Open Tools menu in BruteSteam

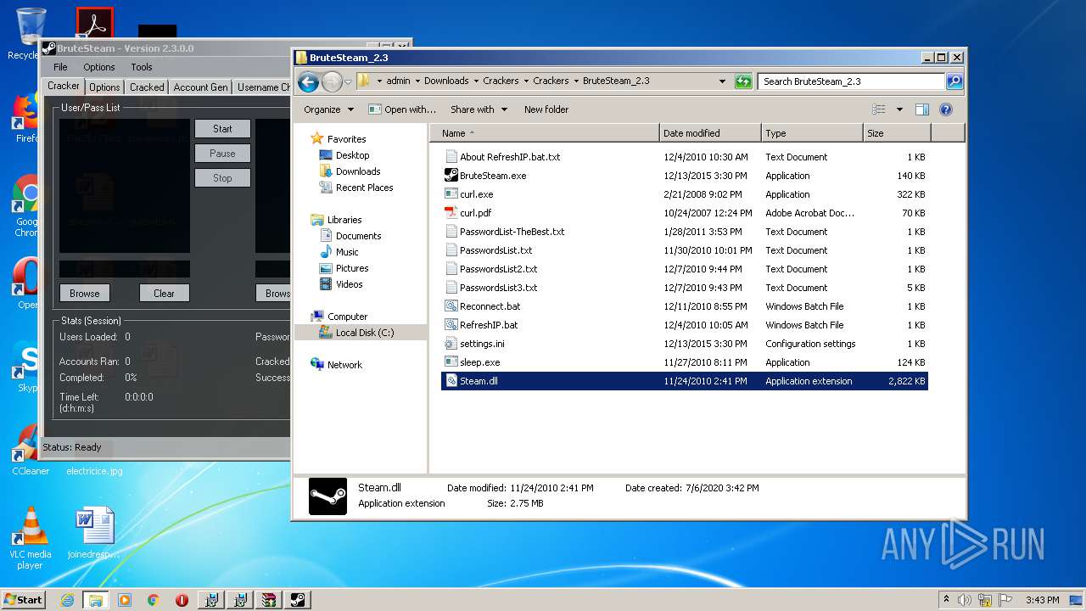click(x=142, y=67)
